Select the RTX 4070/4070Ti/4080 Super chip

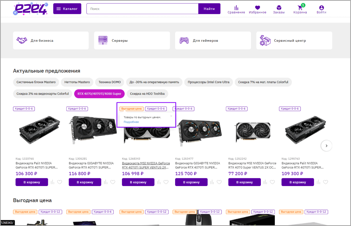(x=99, y=94)
